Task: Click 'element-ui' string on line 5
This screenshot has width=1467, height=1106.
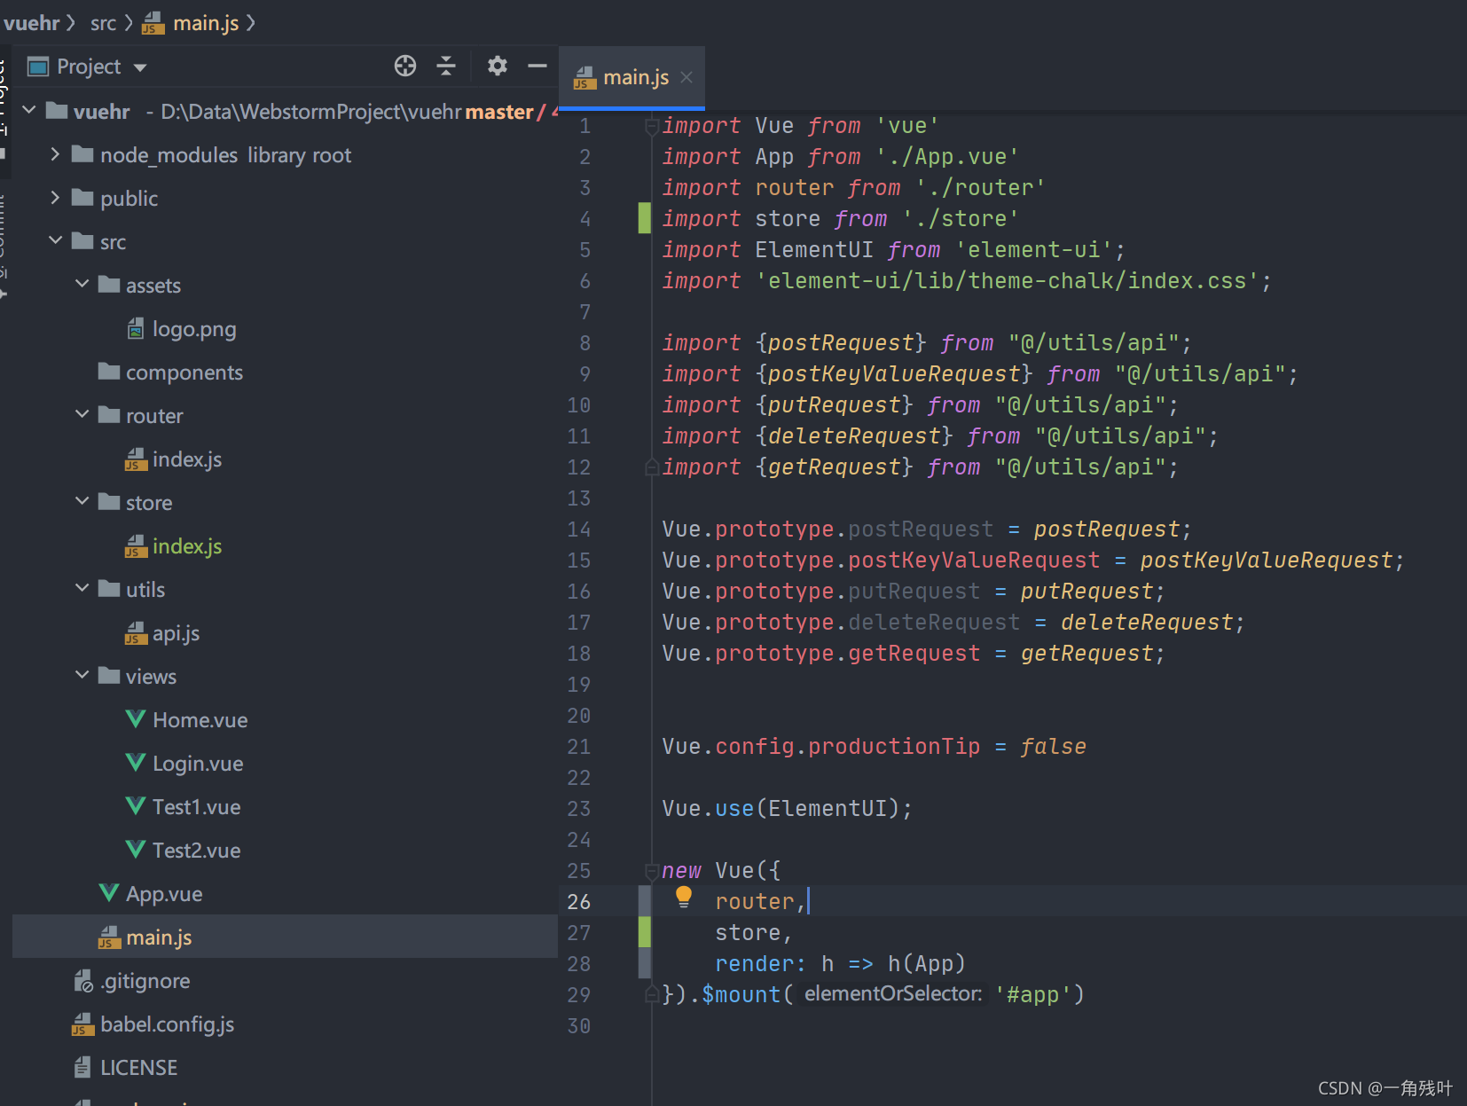Action: (x=1033, y=250)
